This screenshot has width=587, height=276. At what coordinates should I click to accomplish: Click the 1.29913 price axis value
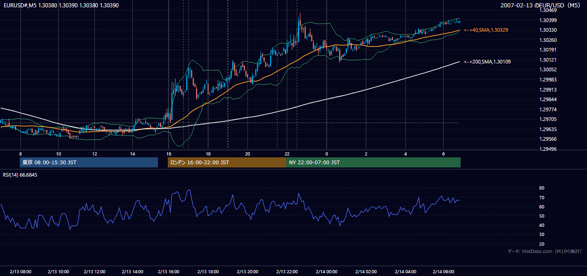point(547,90)
